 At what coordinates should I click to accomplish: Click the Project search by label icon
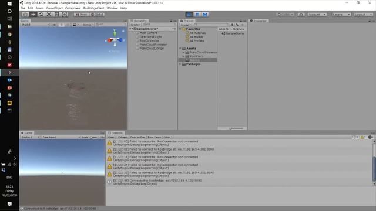pyautogui.click(x=237, y=25)
